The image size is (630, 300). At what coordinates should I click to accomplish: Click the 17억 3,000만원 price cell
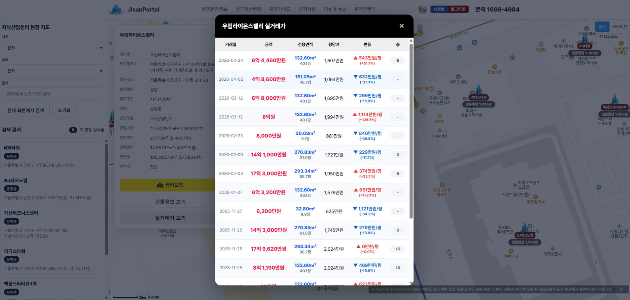(x=269, y=174)
